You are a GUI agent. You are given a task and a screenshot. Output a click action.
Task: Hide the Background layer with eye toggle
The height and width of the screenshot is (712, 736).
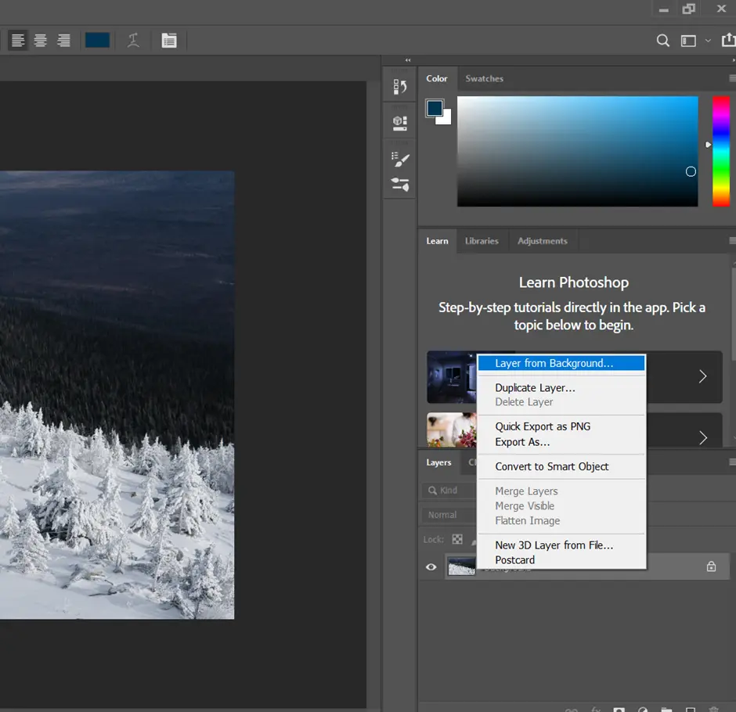tap(430, 566)
